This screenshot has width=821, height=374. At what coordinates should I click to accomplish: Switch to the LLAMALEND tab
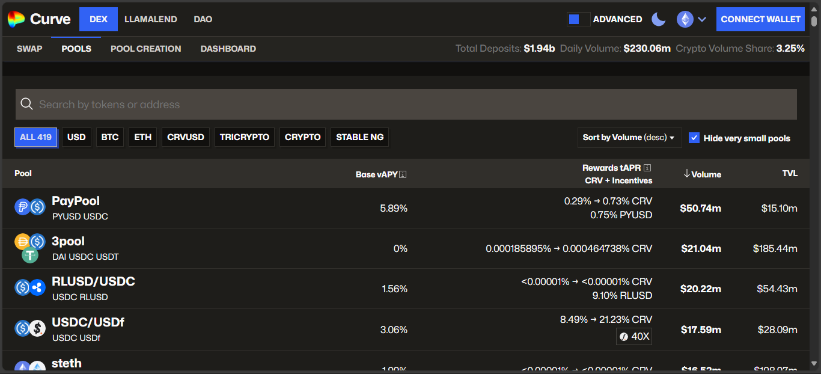pyautogui.click(x=150, y=19)
